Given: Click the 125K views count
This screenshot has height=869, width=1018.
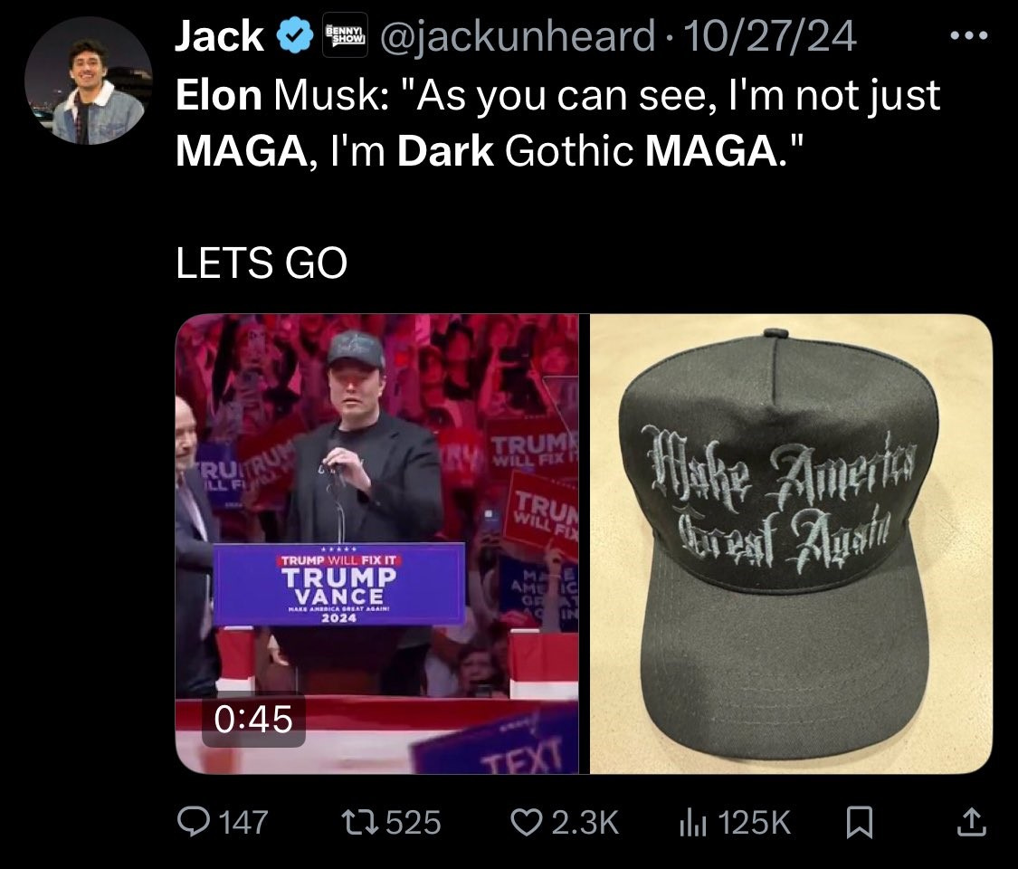Looking at the screenshot, I should coord(754,822).
